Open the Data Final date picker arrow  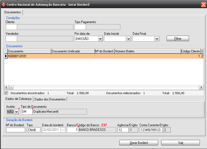pyautogui.click(x=157, y=39)
